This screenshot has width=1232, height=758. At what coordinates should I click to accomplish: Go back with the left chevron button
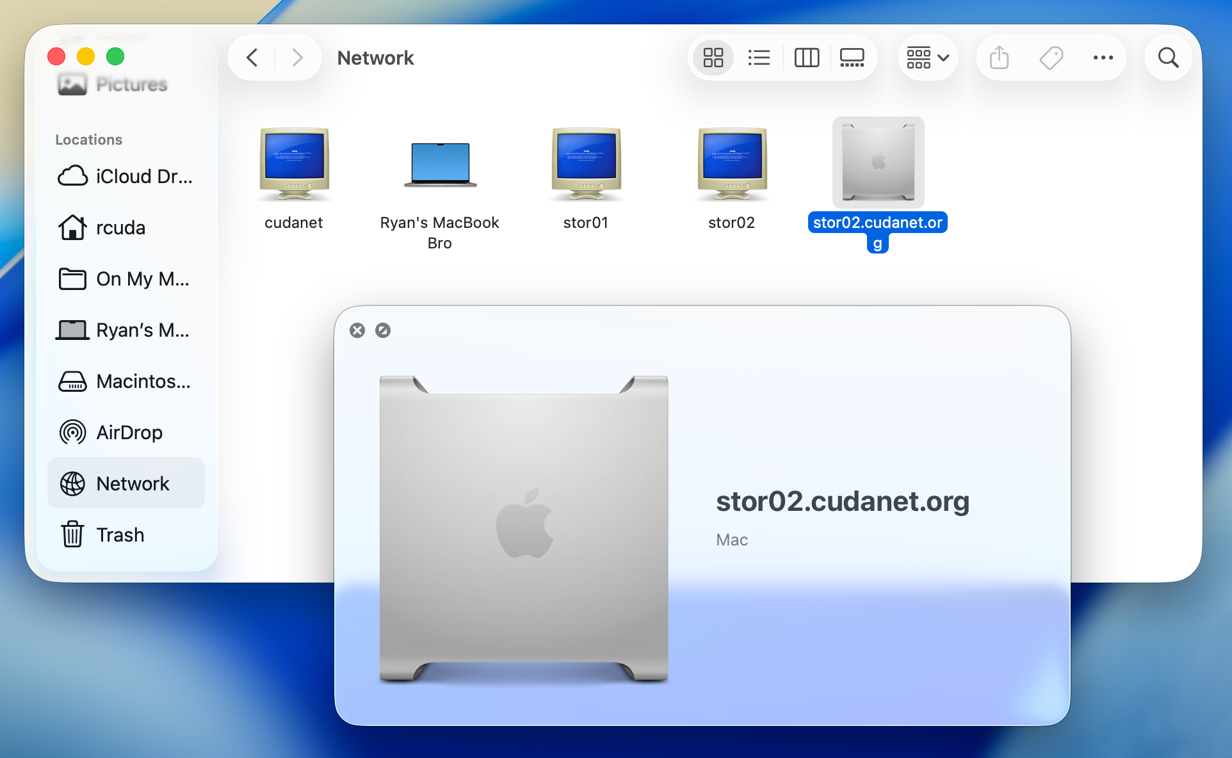click(x=252, y=58)
